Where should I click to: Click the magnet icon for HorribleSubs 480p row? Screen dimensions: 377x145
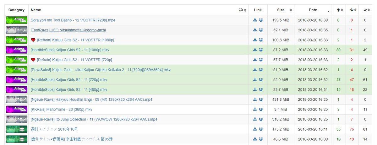coord(261,90)
